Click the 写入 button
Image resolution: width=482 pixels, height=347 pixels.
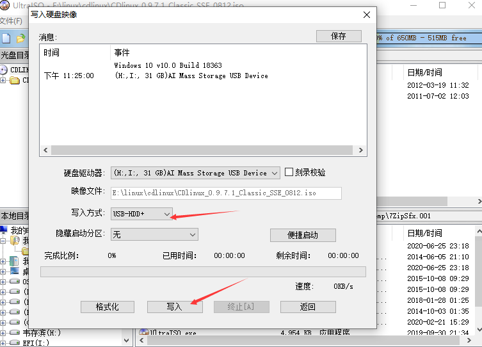[175, 307]
